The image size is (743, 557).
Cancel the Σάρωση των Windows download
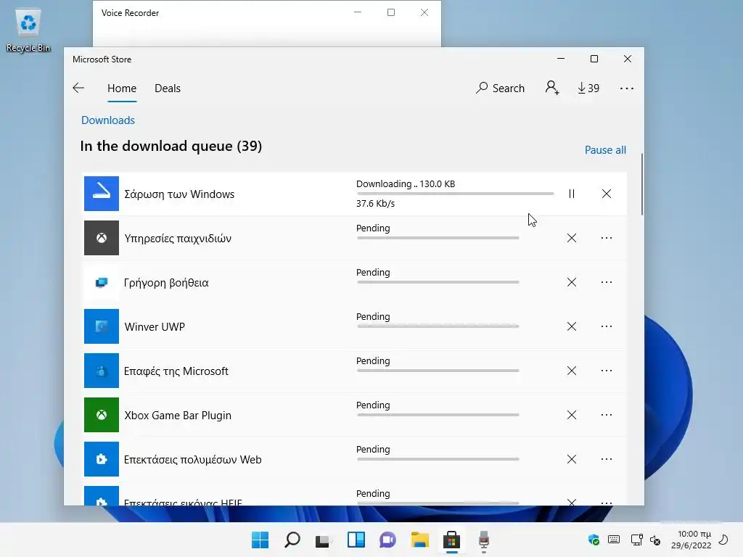(607, 194)
